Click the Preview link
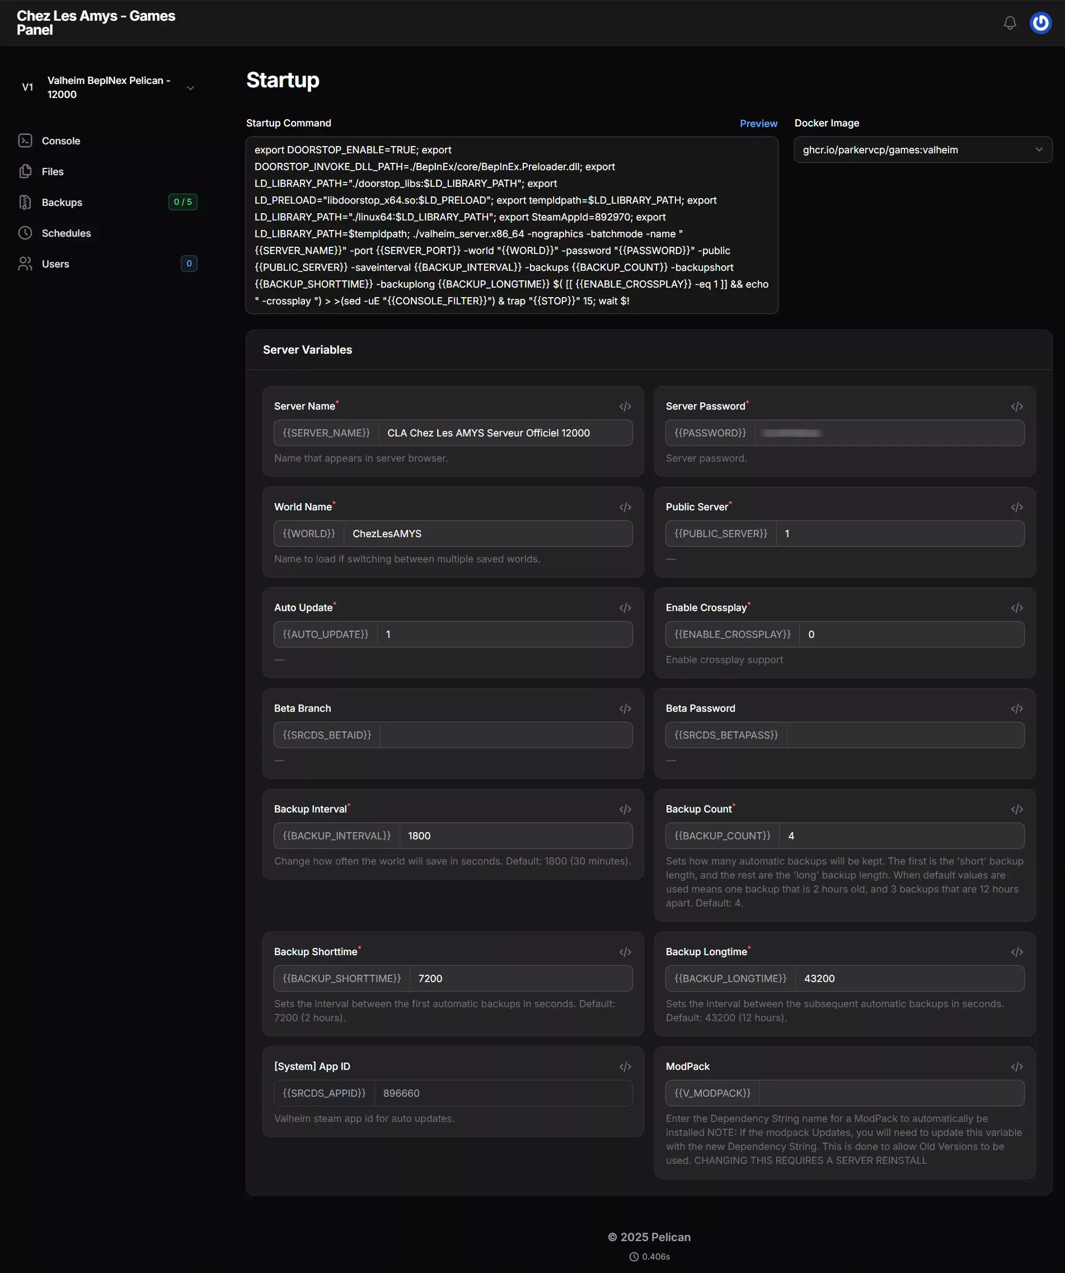1065x1273 pixels. coord(758,124)
